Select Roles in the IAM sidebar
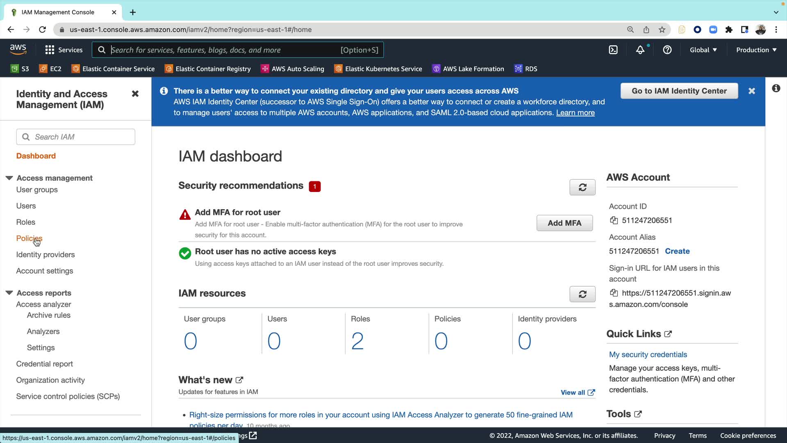This screenshot has height=443, width=787. [x=25, y=222]
